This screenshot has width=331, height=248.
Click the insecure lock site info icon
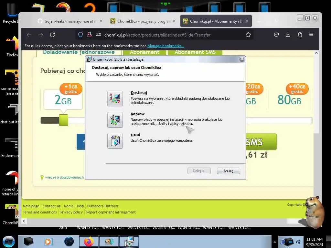click(90, 35)
